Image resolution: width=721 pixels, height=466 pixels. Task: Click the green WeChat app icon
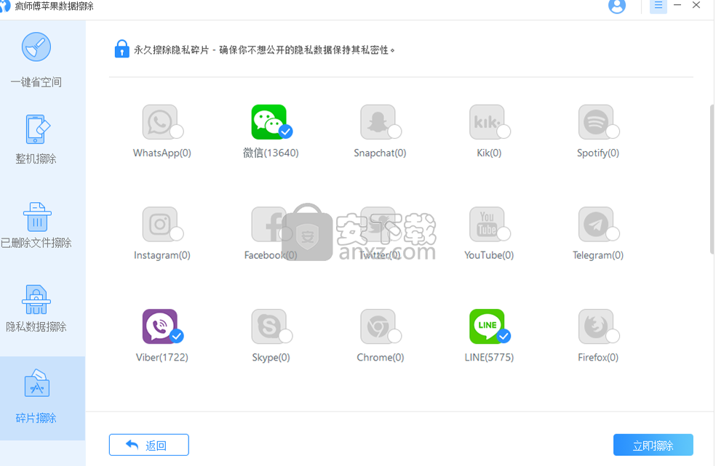[268, 122]
